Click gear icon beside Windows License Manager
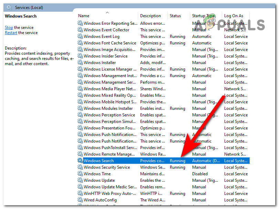279x209 pixels. [80, 69]
